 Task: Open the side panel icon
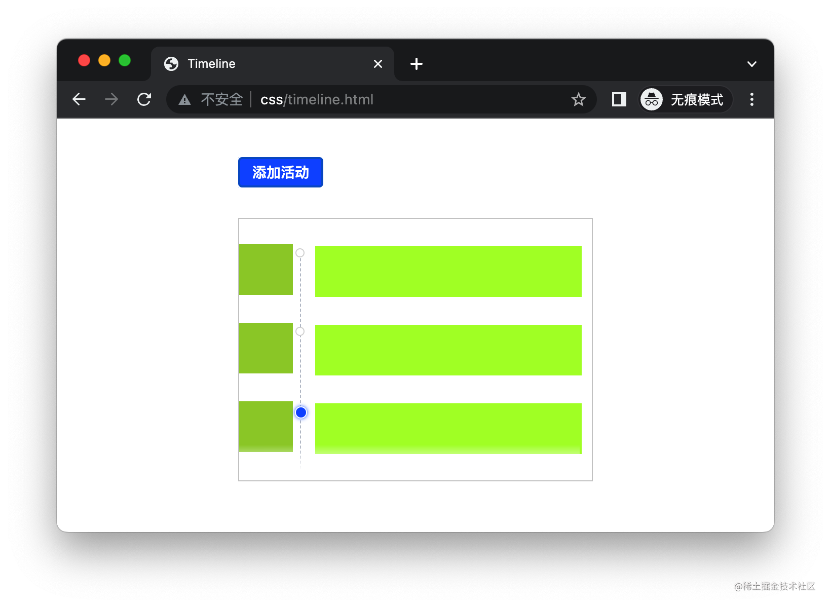[x=618, y=99]
